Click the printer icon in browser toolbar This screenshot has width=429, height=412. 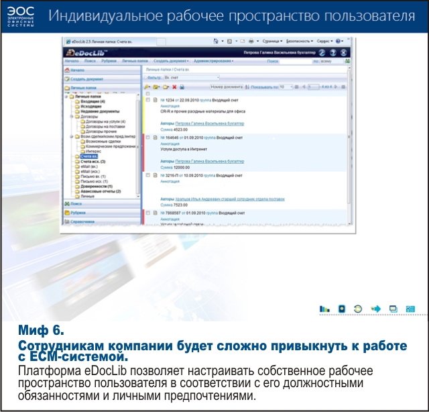click(251, 41)
